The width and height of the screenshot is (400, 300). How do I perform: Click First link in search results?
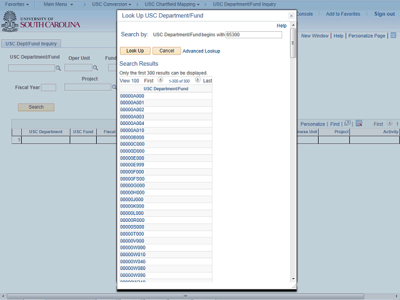point(149,81)
